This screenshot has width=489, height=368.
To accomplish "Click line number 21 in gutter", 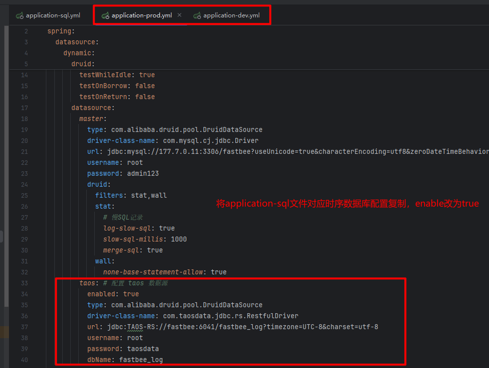I will (24, 152).
